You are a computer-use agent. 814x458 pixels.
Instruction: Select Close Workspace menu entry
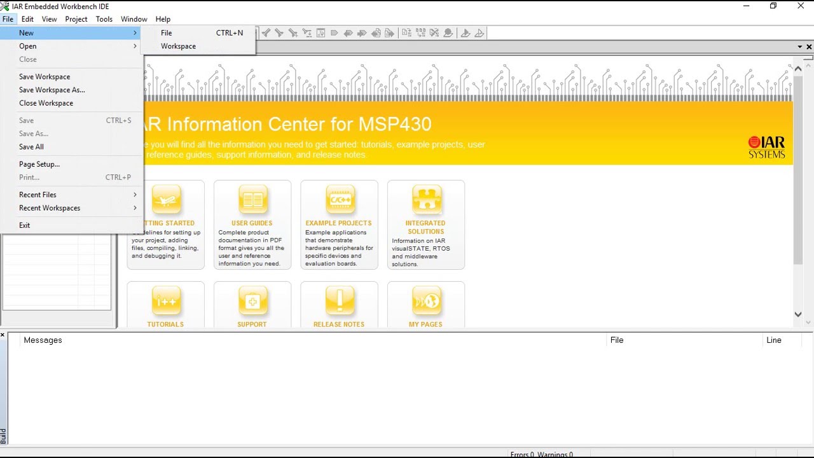click(71, 103)
